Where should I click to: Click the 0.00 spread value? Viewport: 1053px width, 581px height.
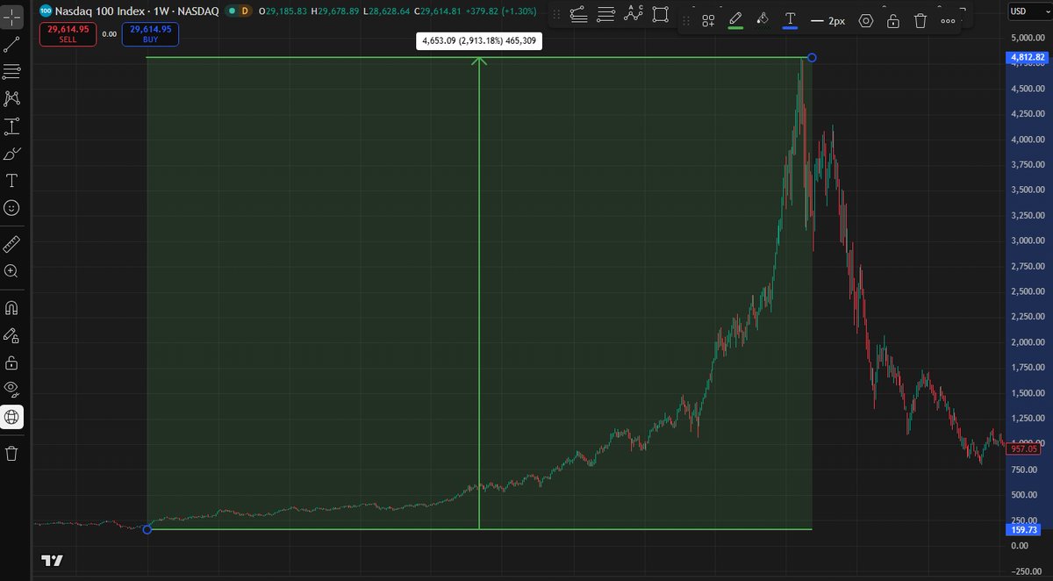110,33
